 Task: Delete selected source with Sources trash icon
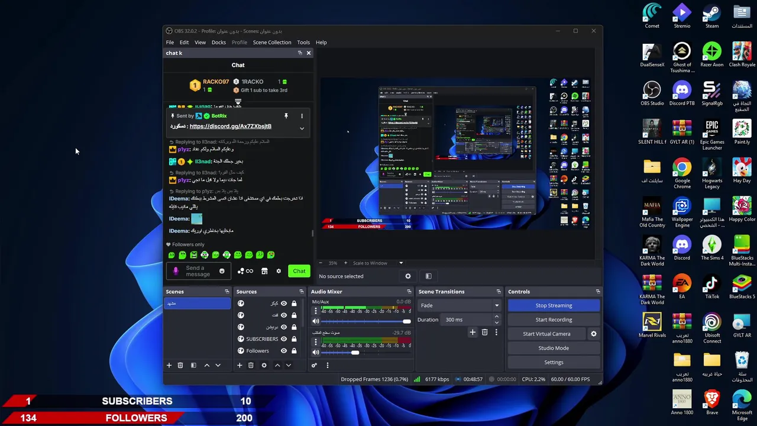251,365
